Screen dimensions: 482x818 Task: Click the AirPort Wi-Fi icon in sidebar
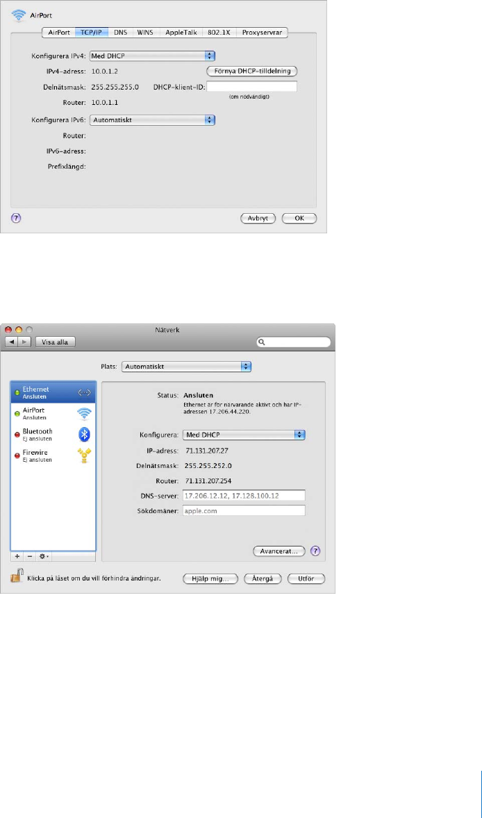pyautogui.click(x=84, y=414)
